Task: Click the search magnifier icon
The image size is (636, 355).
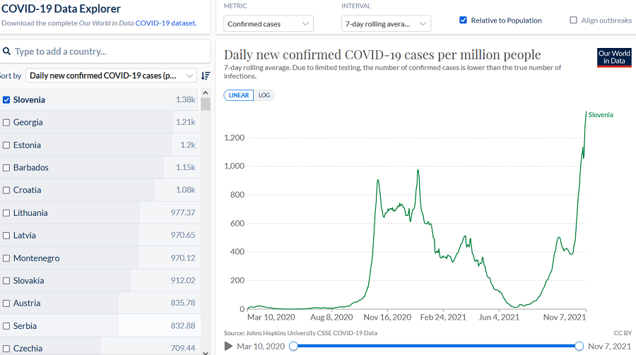Action: (x=6, y=52)
